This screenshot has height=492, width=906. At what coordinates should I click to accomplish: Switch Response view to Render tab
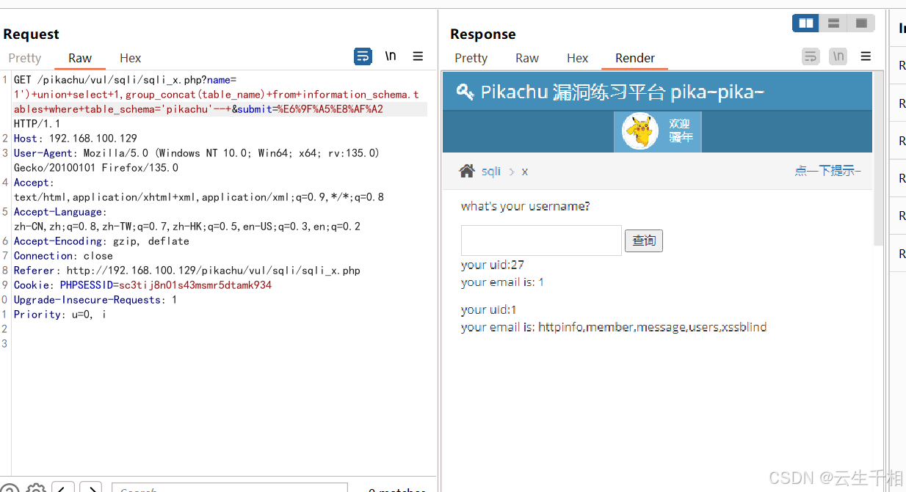click(635, 58)
